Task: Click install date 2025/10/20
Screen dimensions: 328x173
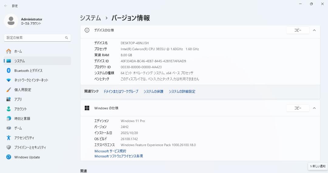Action: pos(129,133)
